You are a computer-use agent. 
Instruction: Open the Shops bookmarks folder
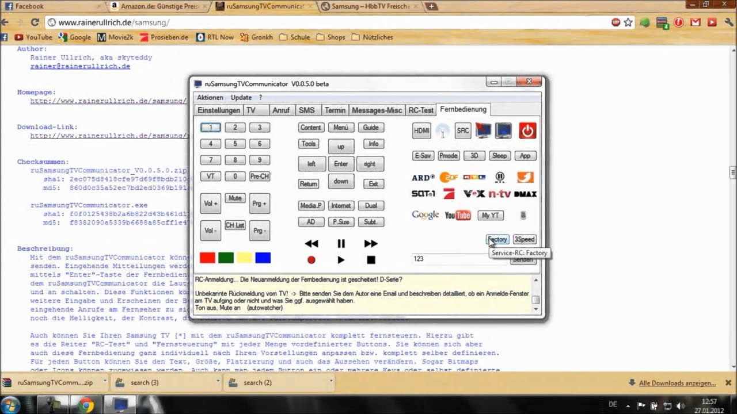click(x=330, y=37)
